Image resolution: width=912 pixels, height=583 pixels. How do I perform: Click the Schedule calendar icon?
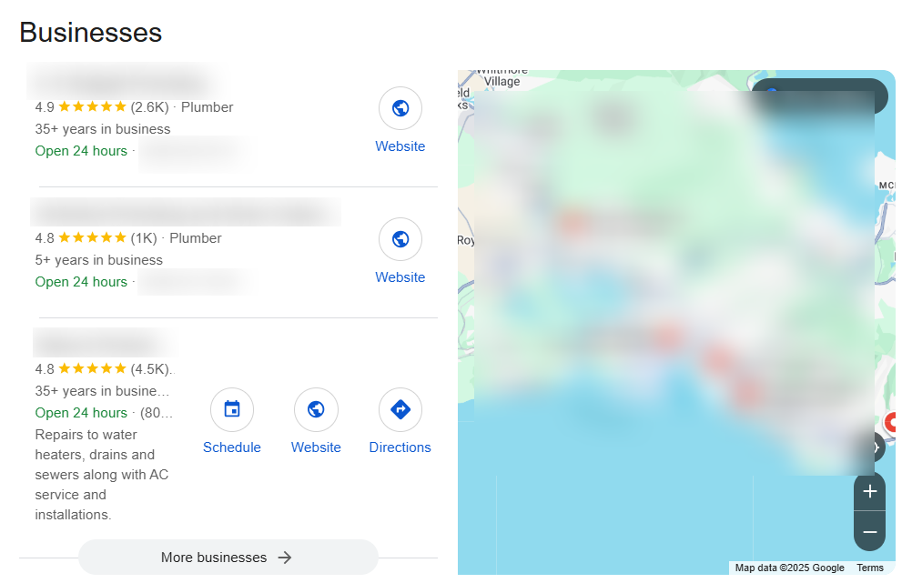pyautogui.click(x=232, y=410)
